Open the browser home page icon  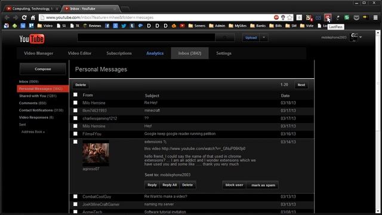point(33,17)
